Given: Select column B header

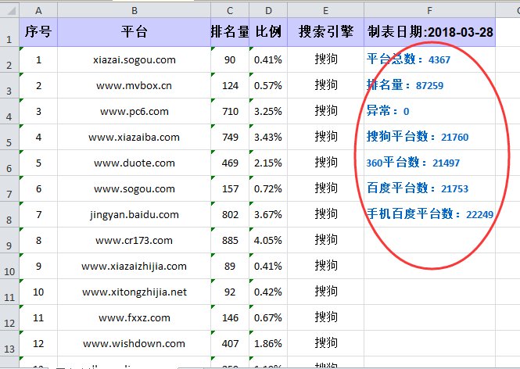Looking at the screenshot, I should tap(134, 9).
